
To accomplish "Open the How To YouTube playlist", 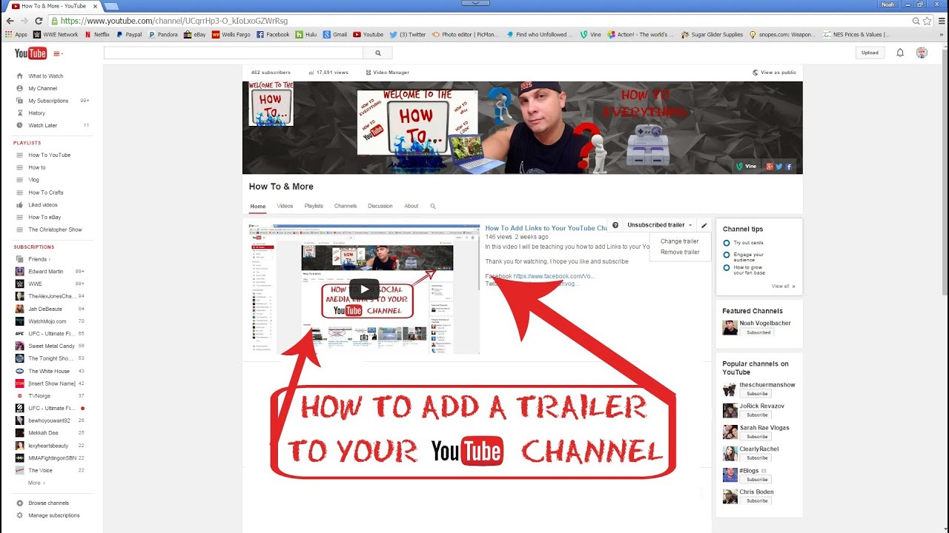I will pos(48,155).
